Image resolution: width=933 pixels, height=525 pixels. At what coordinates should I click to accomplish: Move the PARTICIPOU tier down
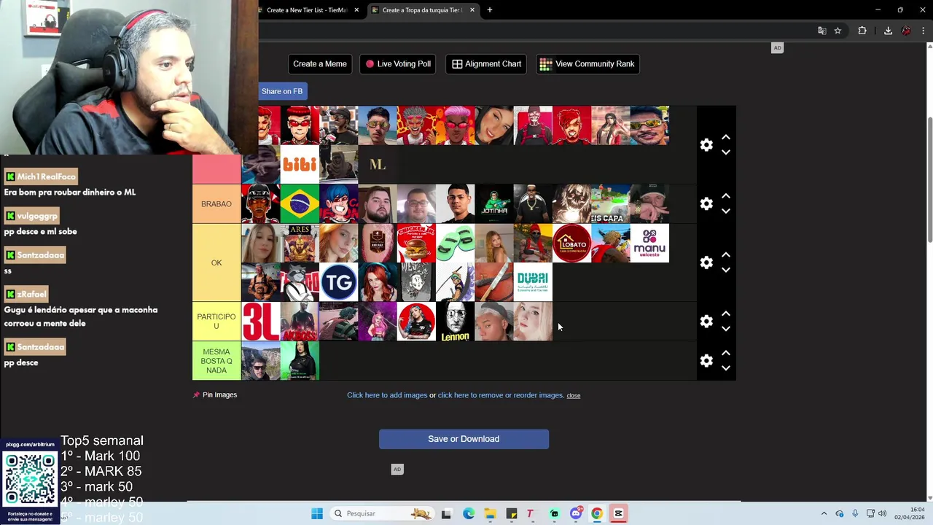click(x=726, y=329)
